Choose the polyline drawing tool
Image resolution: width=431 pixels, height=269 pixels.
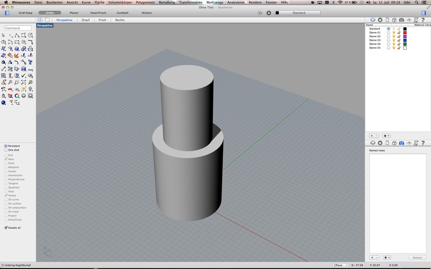click(x=17, y=35)
